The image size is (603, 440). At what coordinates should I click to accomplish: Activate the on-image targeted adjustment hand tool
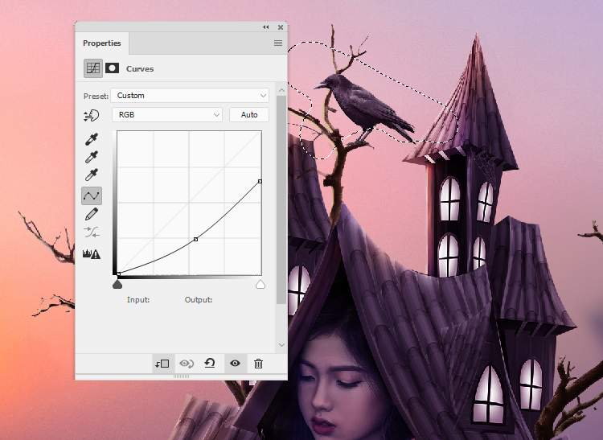92,115
